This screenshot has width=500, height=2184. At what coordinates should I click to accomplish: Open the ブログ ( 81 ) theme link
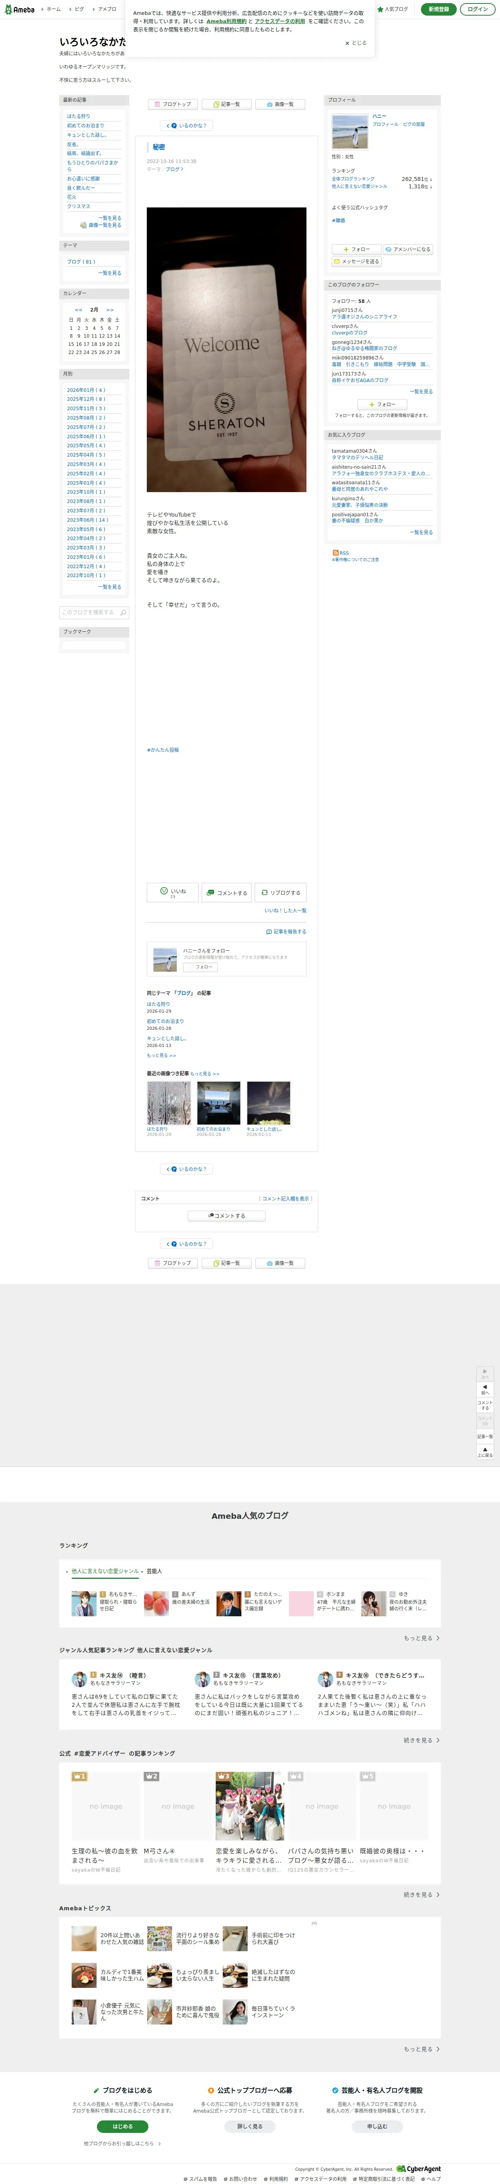coord(81,262)
